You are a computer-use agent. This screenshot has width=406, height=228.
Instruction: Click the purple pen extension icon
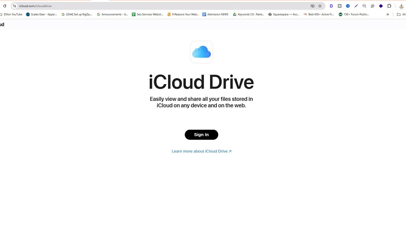[356, 6]
